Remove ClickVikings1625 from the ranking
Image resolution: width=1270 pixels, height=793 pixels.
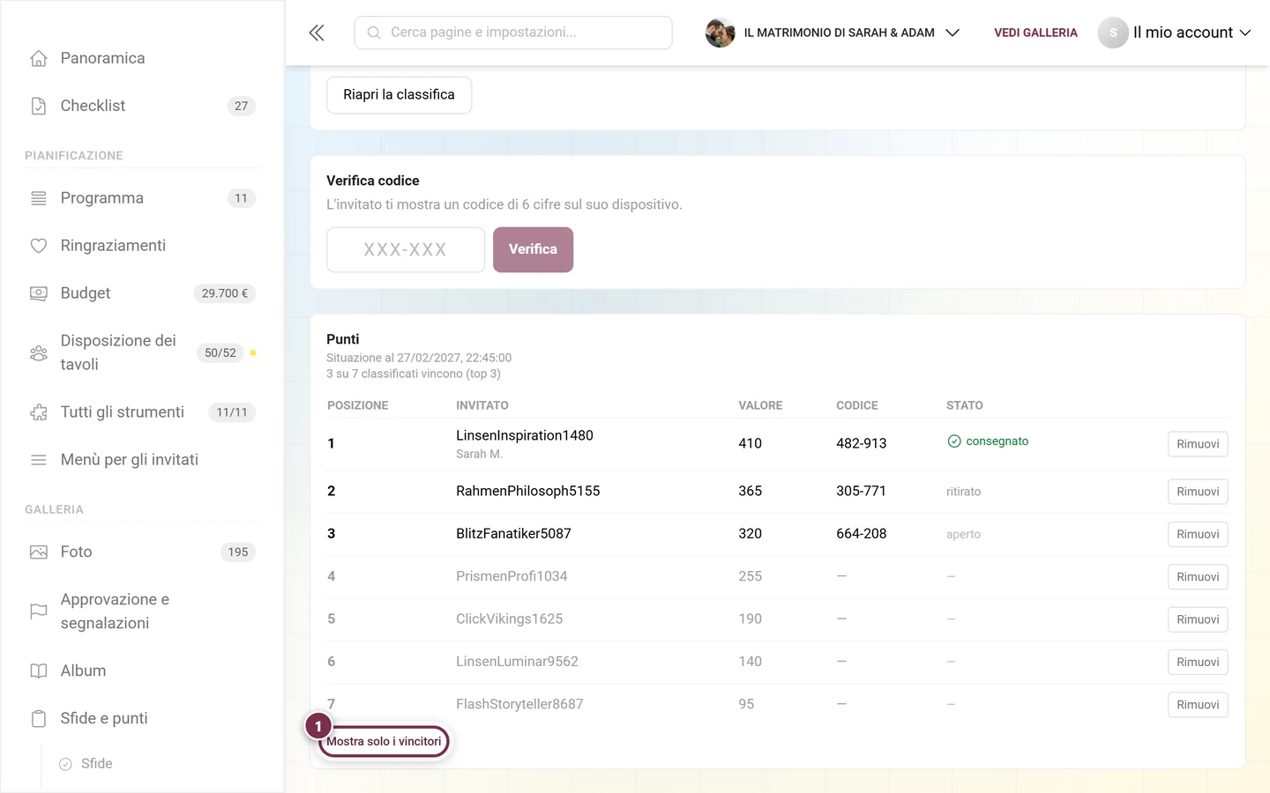coord(1198,619)
